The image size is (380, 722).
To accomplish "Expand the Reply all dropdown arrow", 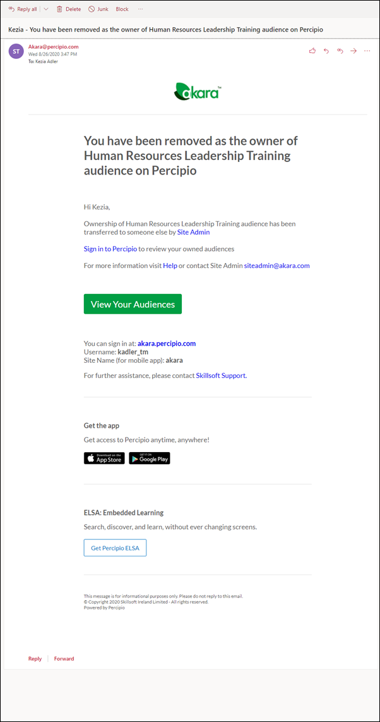I will pyautogui.click(x=46, y=9).
